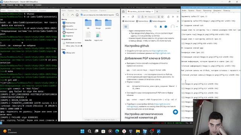Open Документ menu in text editor
Image resolution: width=241 pixels, height=135 pixels.
(217, 10)
